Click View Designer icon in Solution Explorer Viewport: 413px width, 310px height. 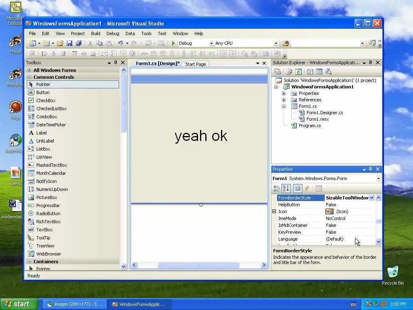(319, 71)
